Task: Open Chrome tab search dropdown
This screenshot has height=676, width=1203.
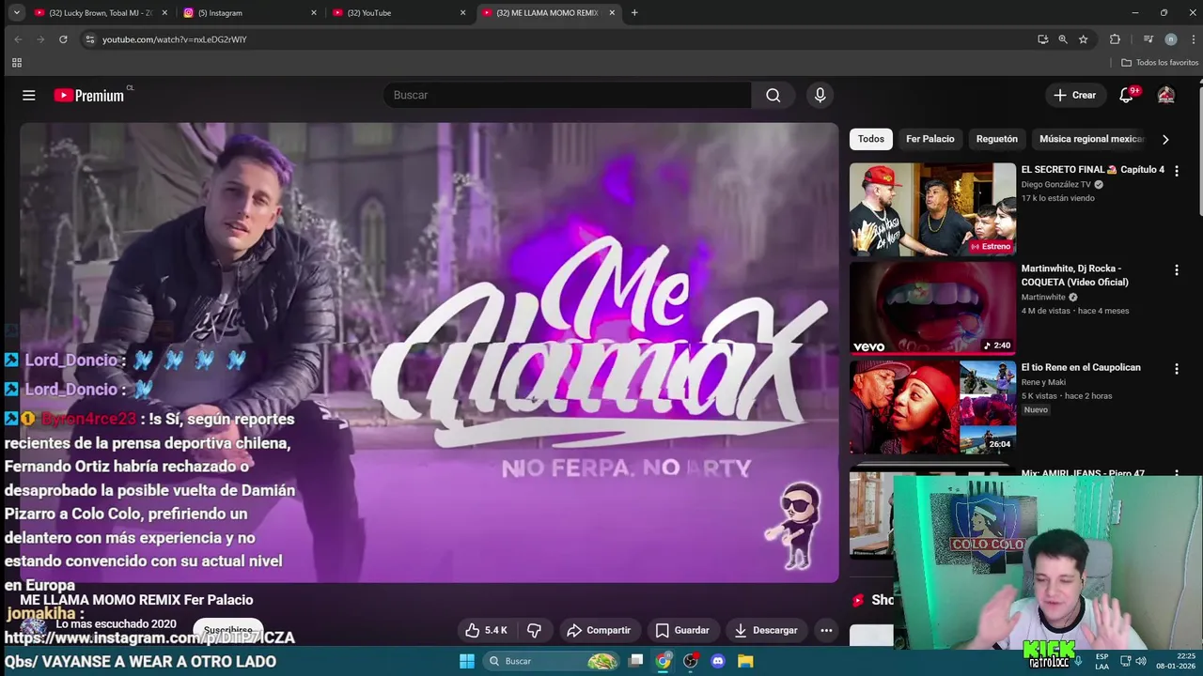Action: [x=16, y=13]
